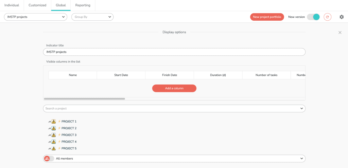Expand the All members dropdown arrow

point(301,158)
